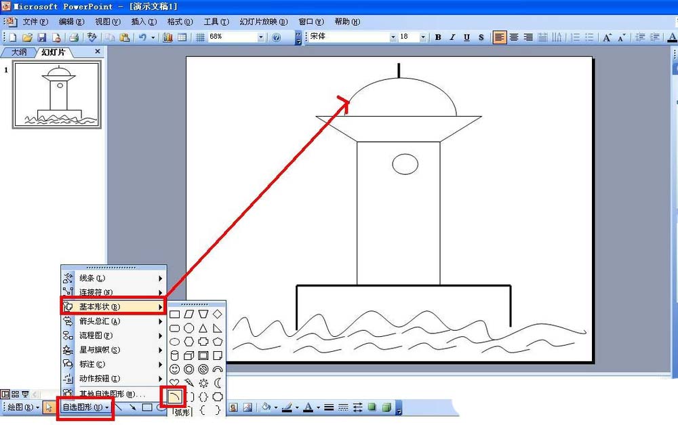Viewport: 678px width, 425px height.
Task: Select the Rectangle tool on drawing toolbar
Action: click(x=147, y=407)
